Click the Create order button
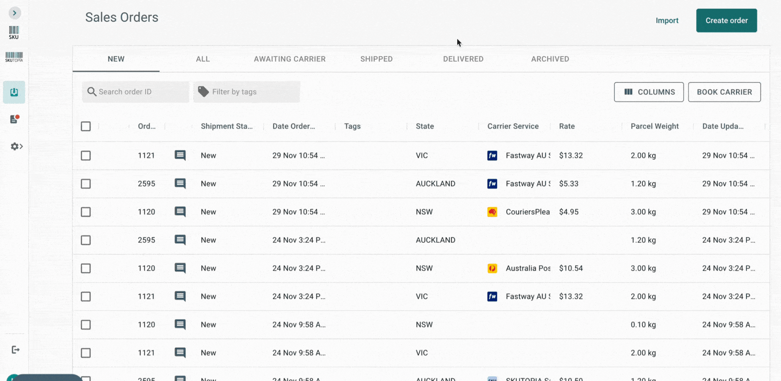Viewport: 781px width, 381px height. (726, 20)
